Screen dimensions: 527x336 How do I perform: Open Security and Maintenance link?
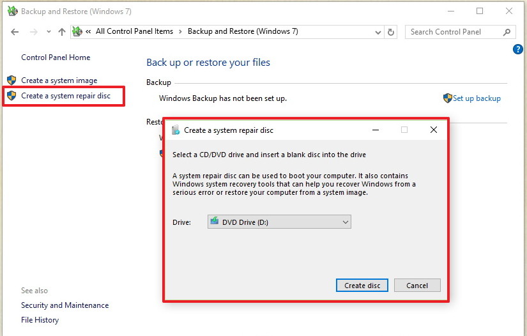[x=65, y=305]
